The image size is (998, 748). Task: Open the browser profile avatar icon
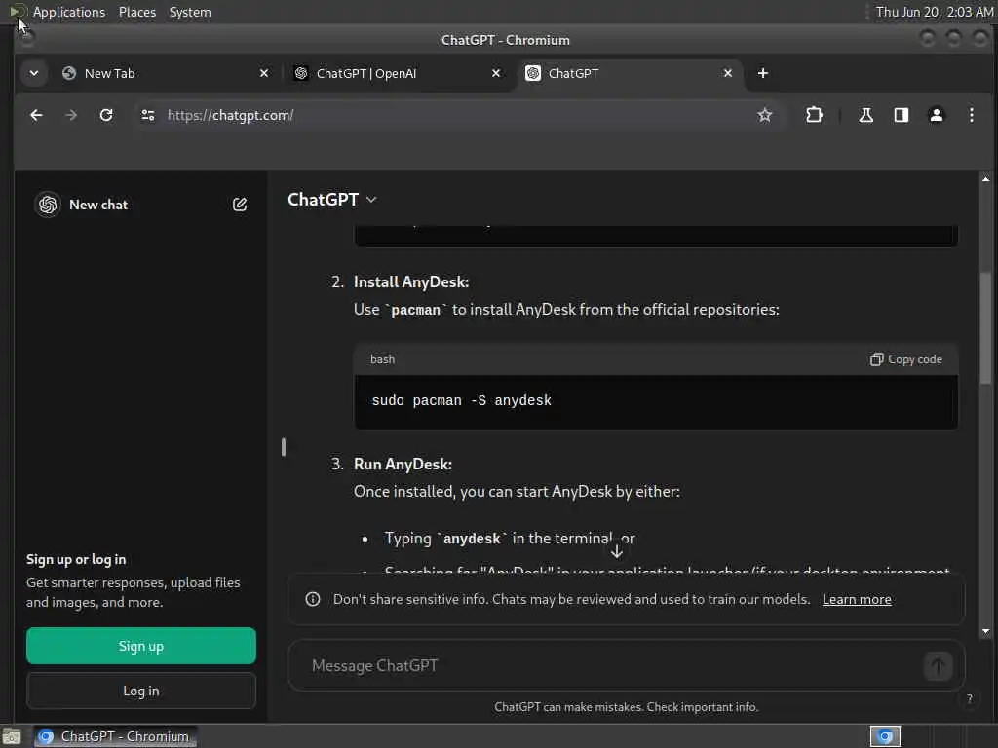(x=937, y=115)
